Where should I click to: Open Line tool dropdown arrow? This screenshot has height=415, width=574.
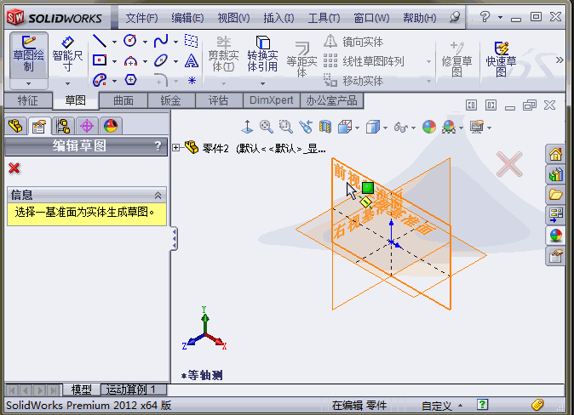tap(115, 42)
